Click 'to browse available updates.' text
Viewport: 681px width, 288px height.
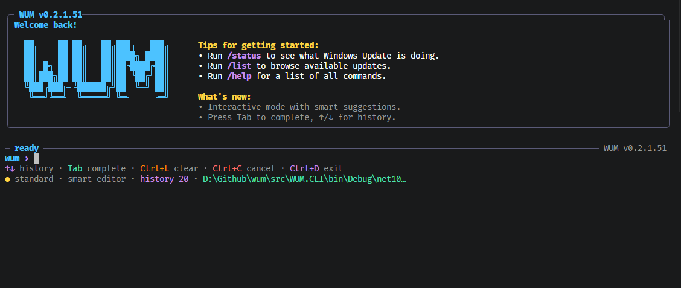coord(324,66)
